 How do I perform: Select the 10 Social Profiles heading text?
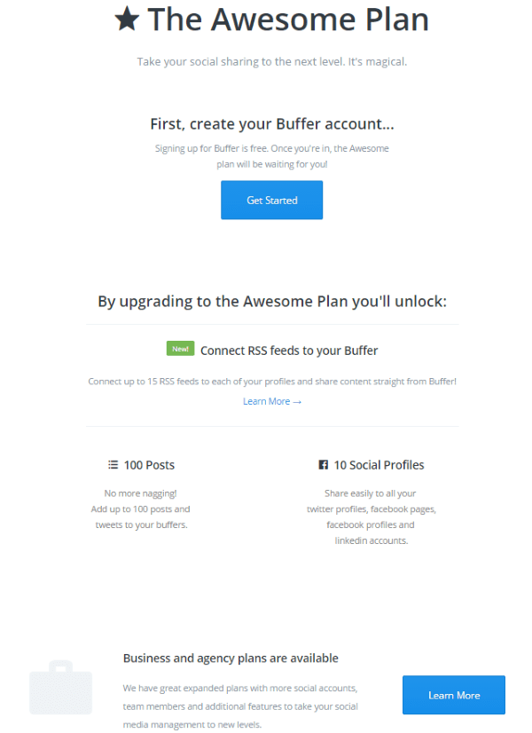coord(379,465)
